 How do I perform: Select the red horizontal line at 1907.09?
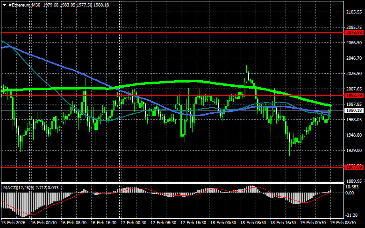click(x=172, y=167)
